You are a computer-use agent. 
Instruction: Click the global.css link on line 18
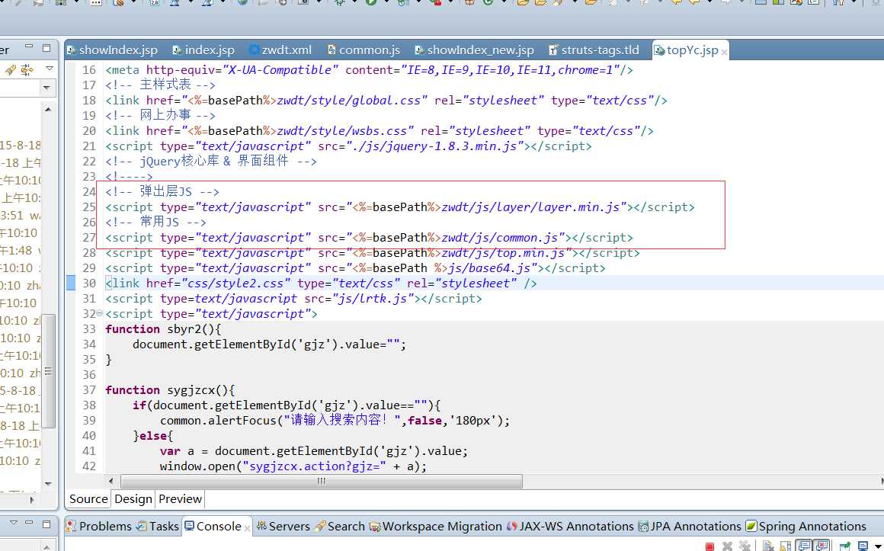[x=386, y=101]
